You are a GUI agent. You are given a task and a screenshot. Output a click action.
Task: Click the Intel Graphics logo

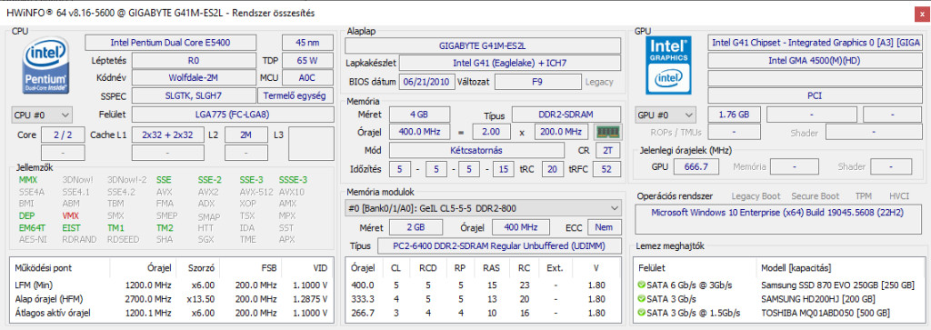tap(668, 65)
